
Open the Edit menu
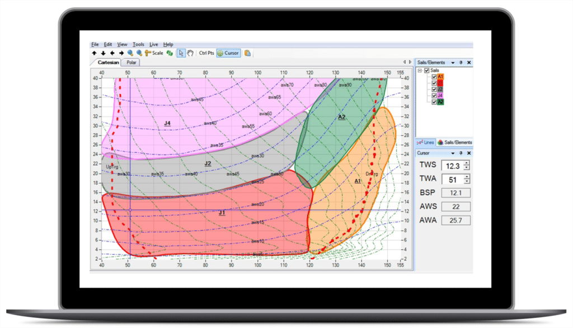pos(108,44)
